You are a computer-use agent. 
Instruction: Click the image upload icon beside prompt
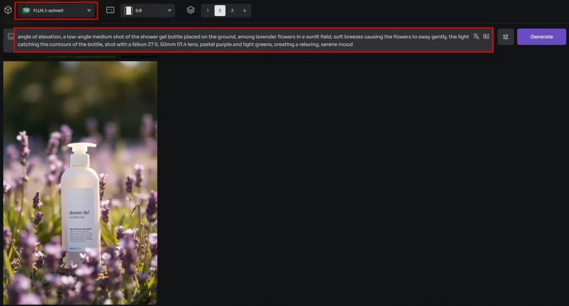[x=11, y=37]
